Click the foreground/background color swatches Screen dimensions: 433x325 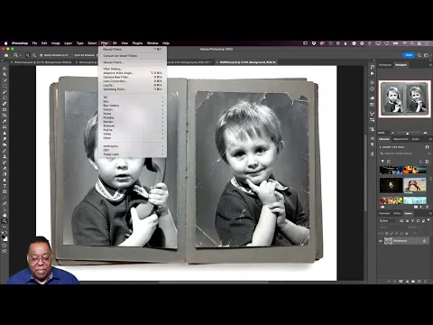click(x=5, y=237)
